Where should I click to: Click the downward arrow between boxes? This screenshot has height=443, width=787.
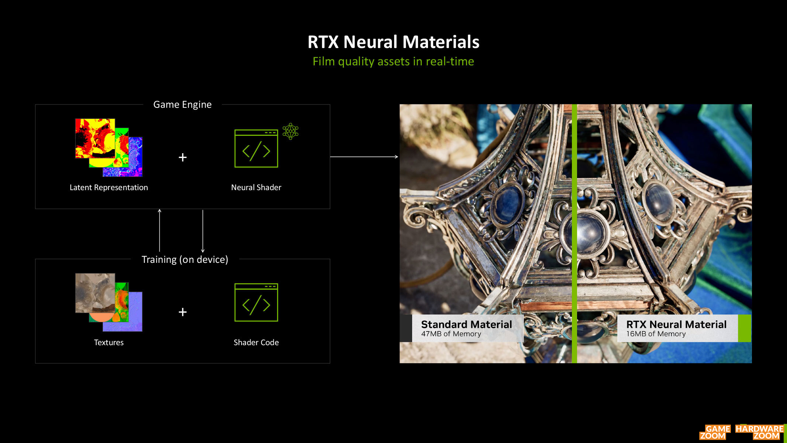pos(203,231)
